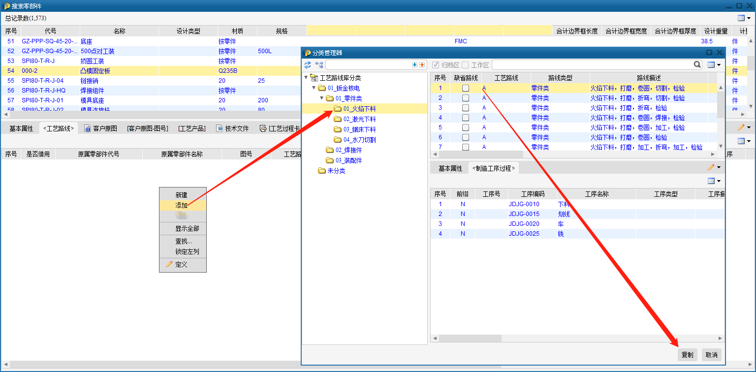Collapse the 01_零件类 tree node

[x=322, y=98]
